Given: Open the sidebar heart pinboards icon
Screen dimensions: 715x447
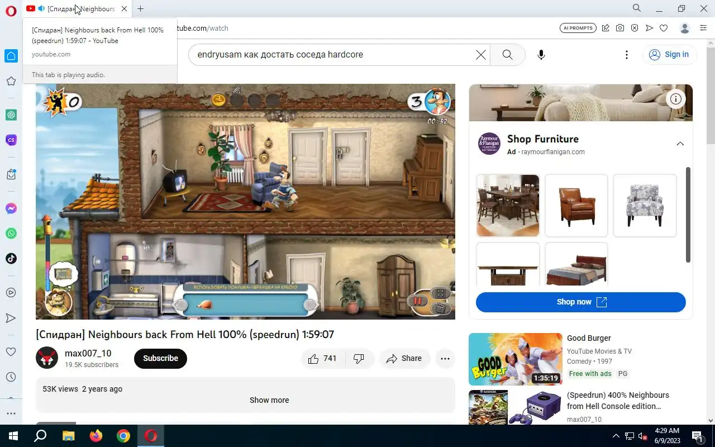Looking at the screenshot, I should [11, 351].
